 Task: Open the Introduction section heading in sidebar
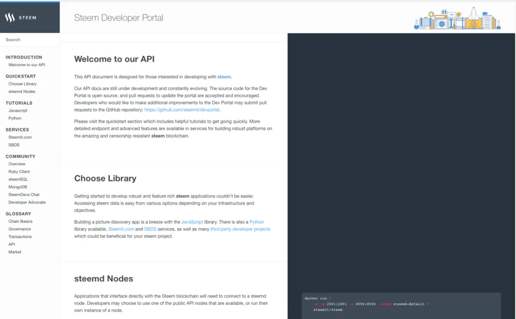click(x=24, y=57)
